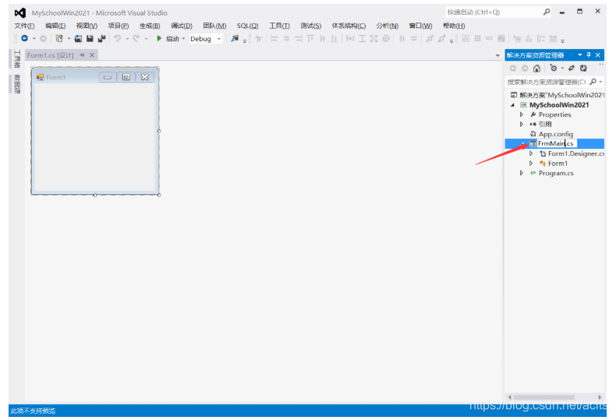This screenshot has width=616, height=420.
Task: Click the Align to Grid layout icon
Action: click(x=259, y=38)
